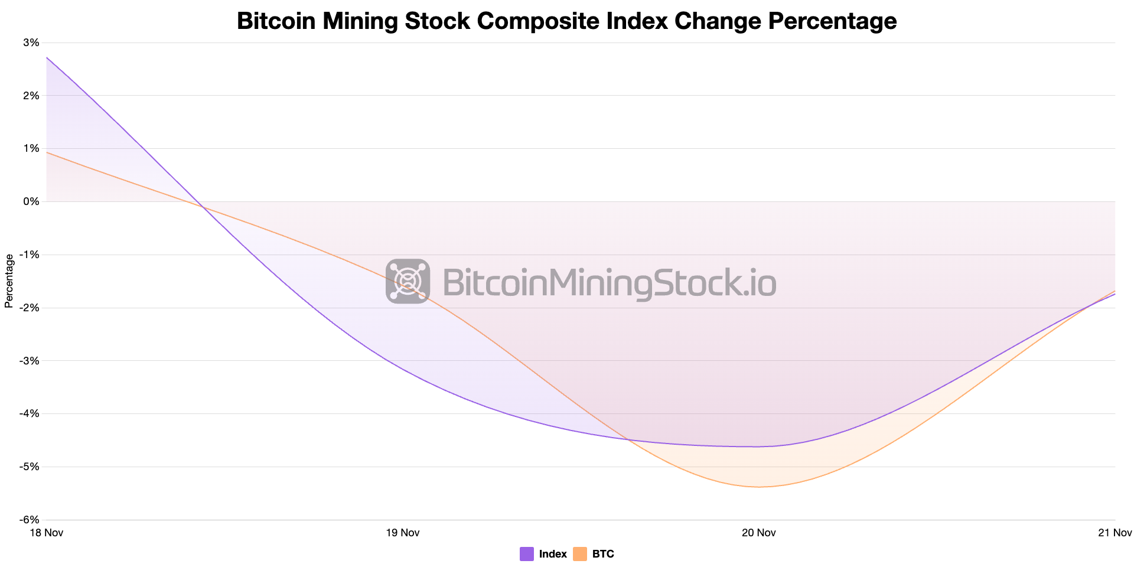
Task: Toggle the BTC series legend label
Action: pyautogui.click(x=603, y=554)
